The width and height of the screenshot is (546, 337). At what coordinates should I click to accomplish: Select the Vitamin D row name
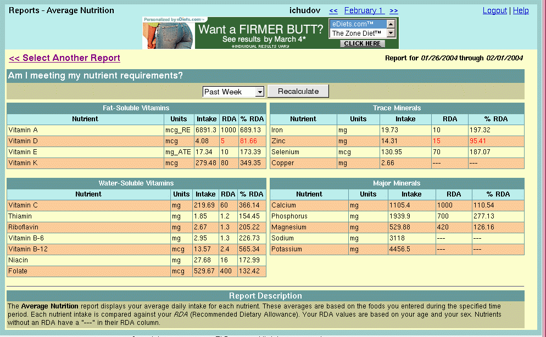point(24,141)
